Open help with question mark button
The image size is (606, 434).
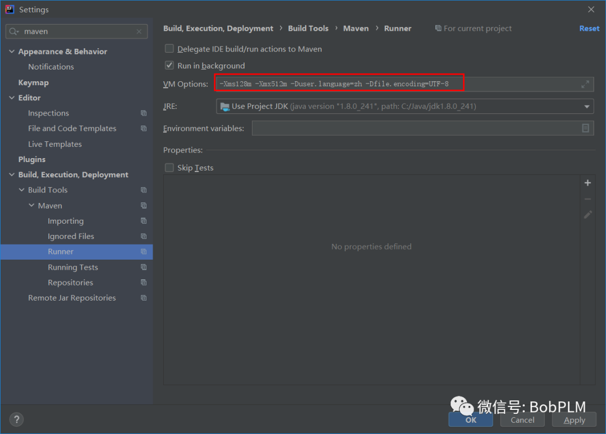coord(17,419)
